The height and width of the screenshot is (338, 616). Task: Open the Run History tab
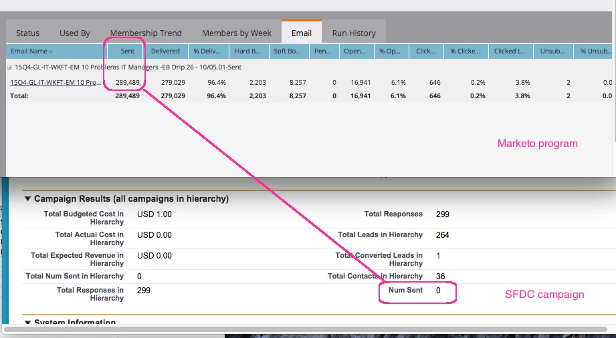point(354,33)
